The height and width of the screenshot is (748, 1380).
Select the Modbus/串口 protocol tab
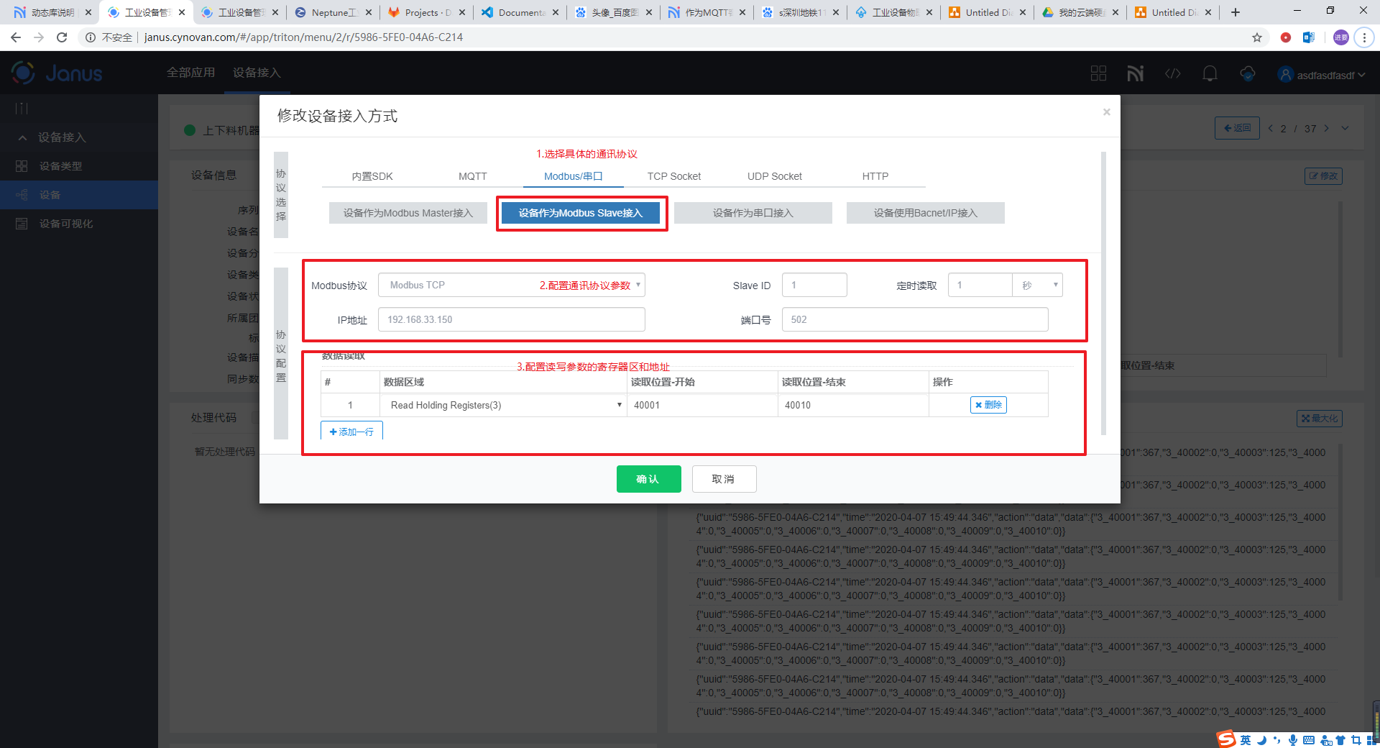pos(574,176)
